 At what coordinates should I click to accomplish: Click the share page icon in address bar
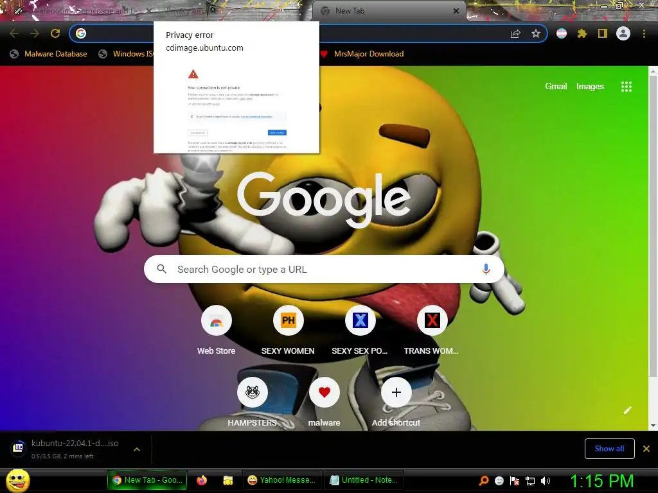coord(515,34)
